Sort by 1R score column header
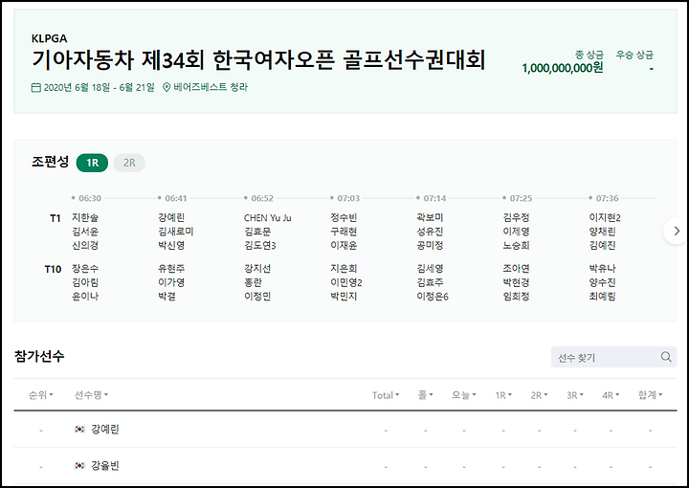 coord(503,395)
